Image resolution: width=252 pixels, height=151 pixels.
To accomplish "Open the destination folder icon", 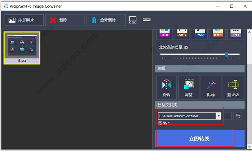I will [238, 116].
